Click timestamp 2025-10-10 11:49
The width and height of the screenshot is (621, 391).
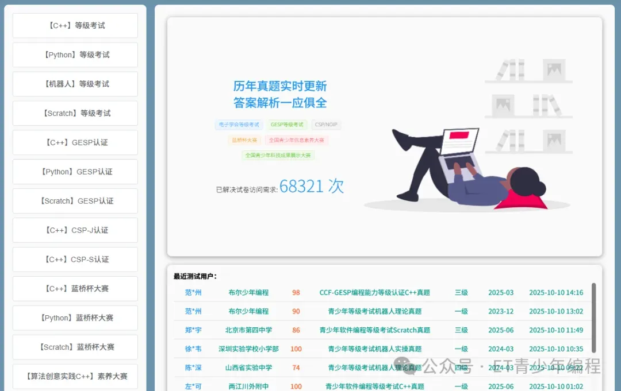coord(556,330)
